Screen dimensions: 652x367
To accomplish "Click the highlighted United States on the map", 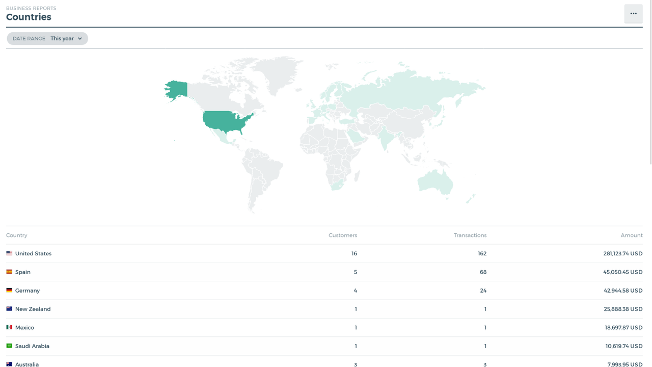I will pyautogui.click(x=224, y=121).
